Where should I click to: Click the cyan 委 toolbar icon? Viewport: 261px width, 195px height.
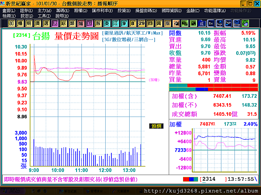pos(107,23)
